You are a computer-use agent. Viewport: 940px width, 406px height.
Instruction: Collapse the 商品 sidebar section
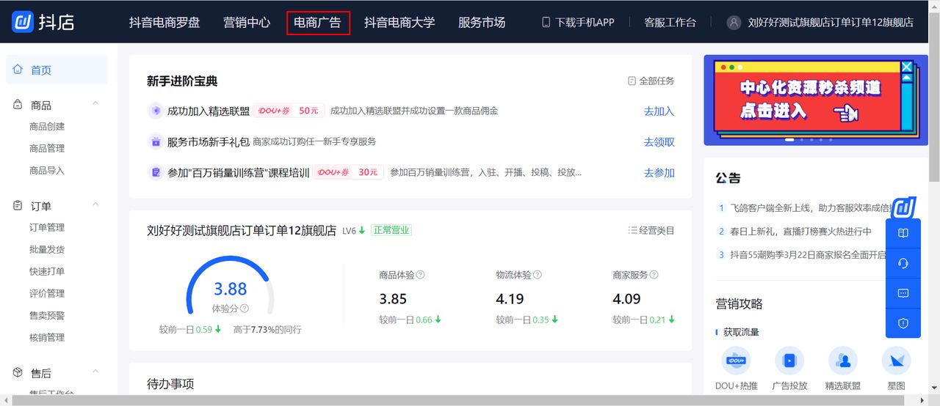point(95,104)
